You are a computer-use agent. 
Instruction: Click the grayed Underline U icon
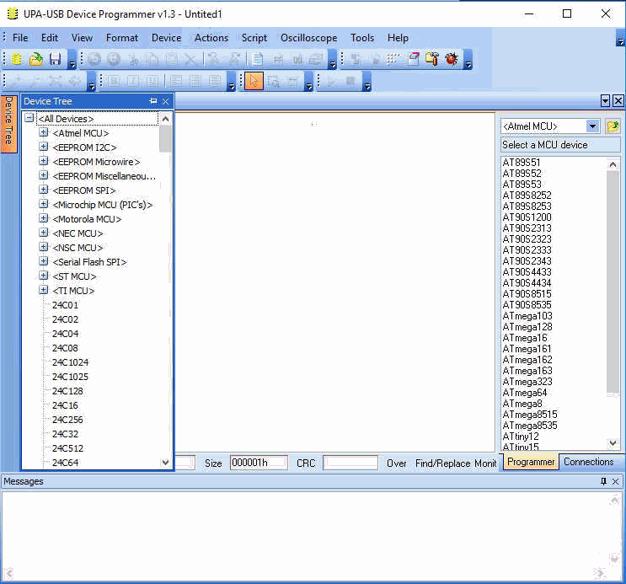point(152,81)
